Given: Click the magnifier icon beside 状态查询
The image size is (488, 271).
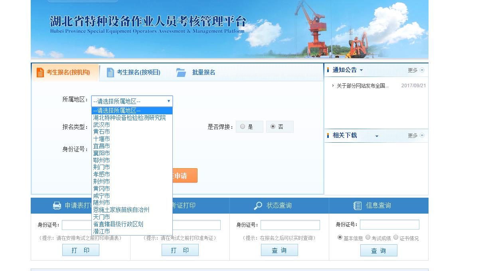Looking at the screenshot, I should [258, 206].
